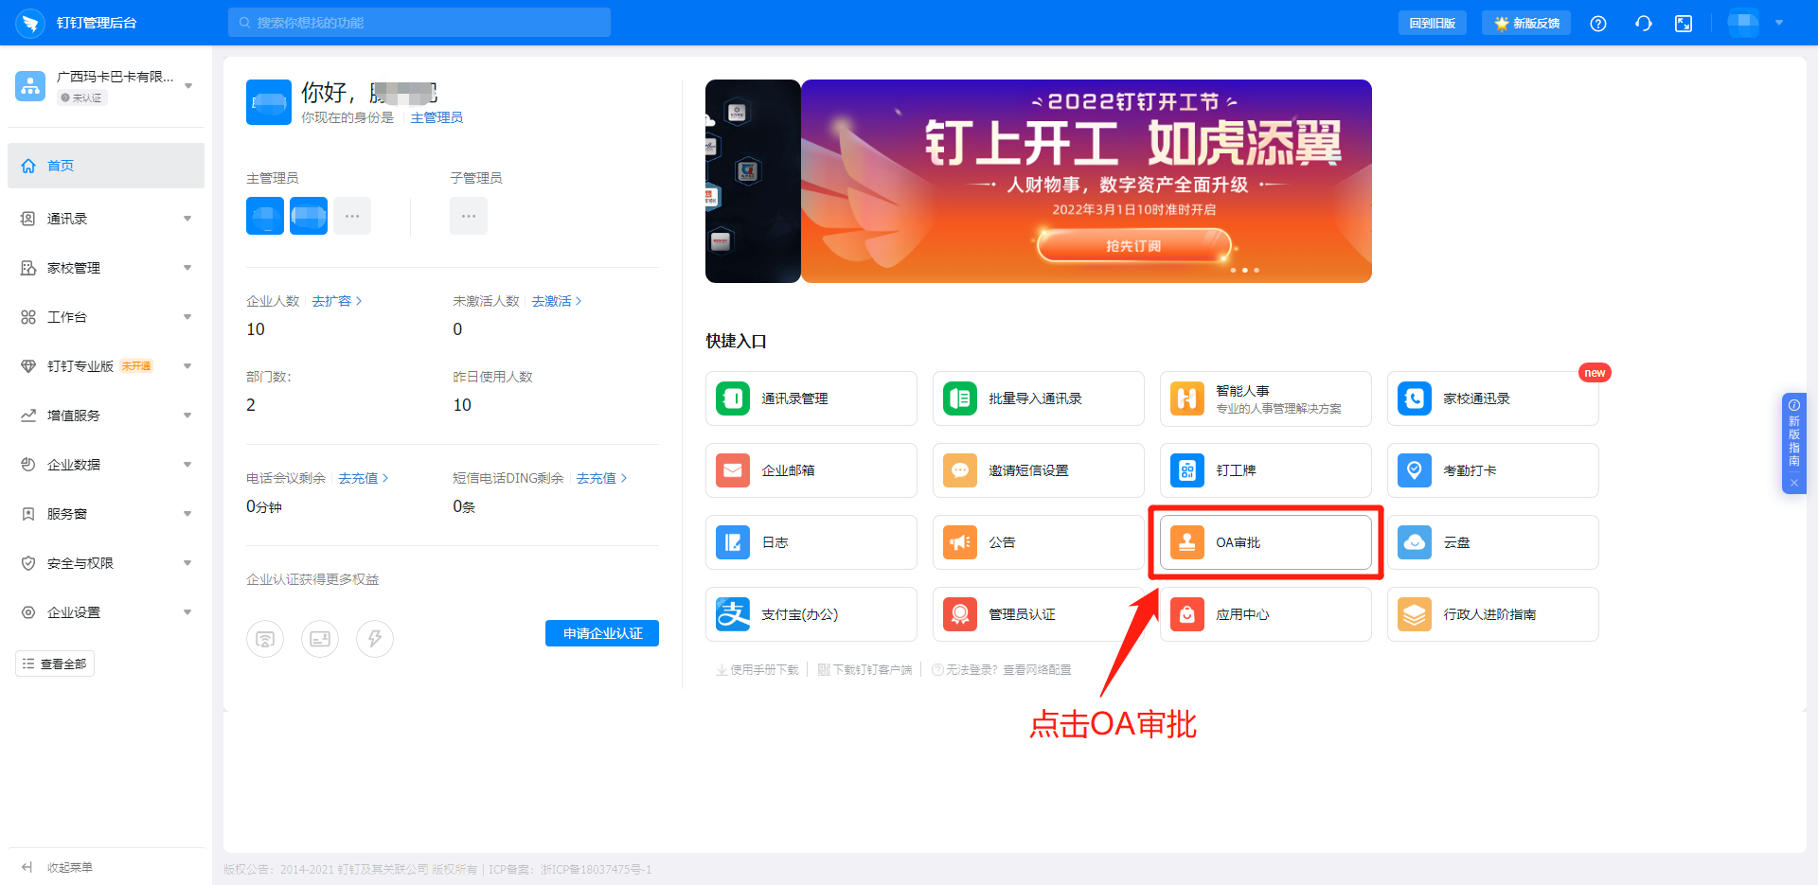
Task: Click the 下载钉钉客户端 link
Action: (864, 669)
